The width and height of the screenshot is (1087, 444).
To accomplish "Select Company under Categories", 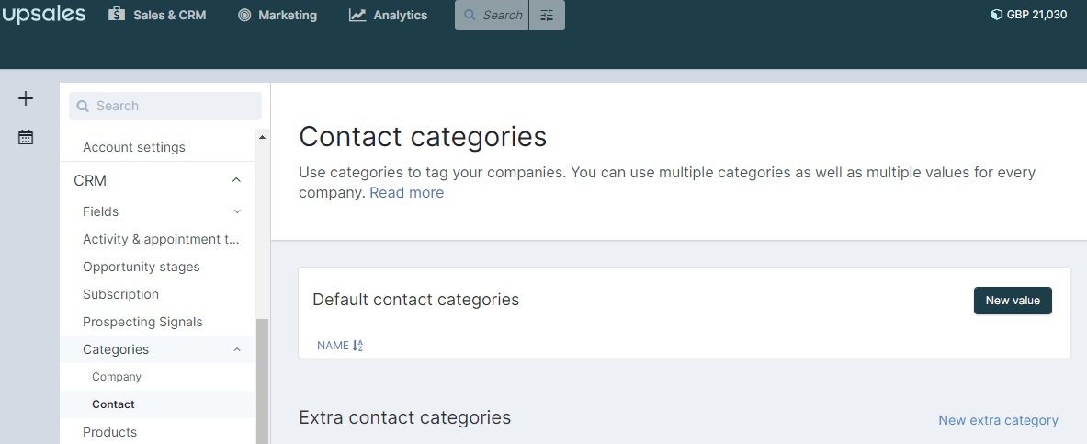I will [117, 377].
